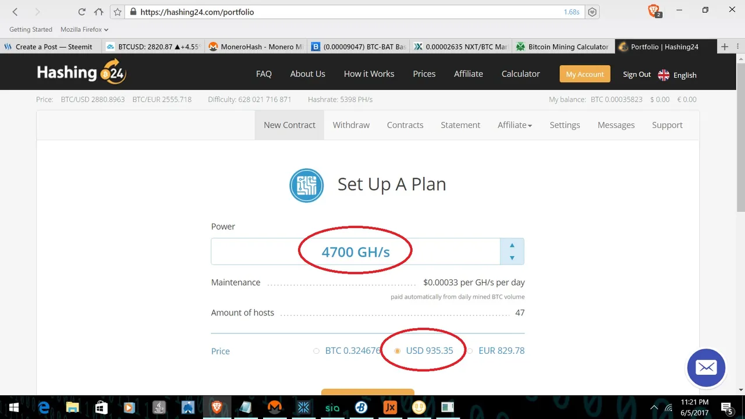Switch to Brave browser in the taskbar
This screenshot has width=745, height=419.
217,407
